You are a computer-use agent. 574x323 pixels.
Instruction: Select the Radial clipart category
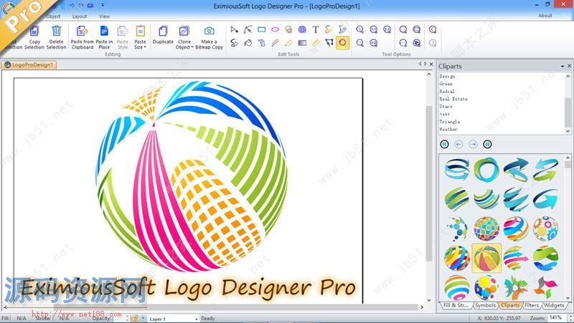pos(447,92)
